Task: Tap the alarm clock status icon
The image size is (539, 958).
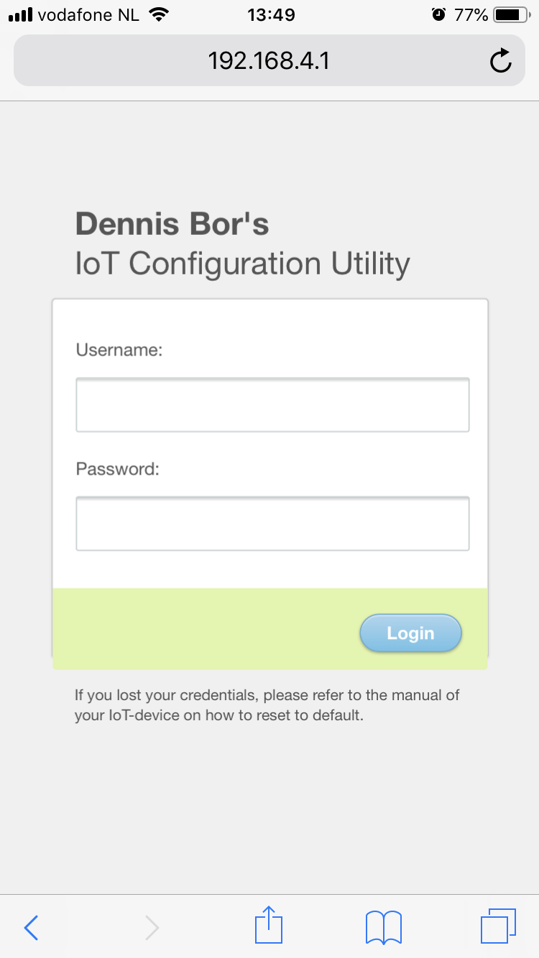Action: click(438, 14)
